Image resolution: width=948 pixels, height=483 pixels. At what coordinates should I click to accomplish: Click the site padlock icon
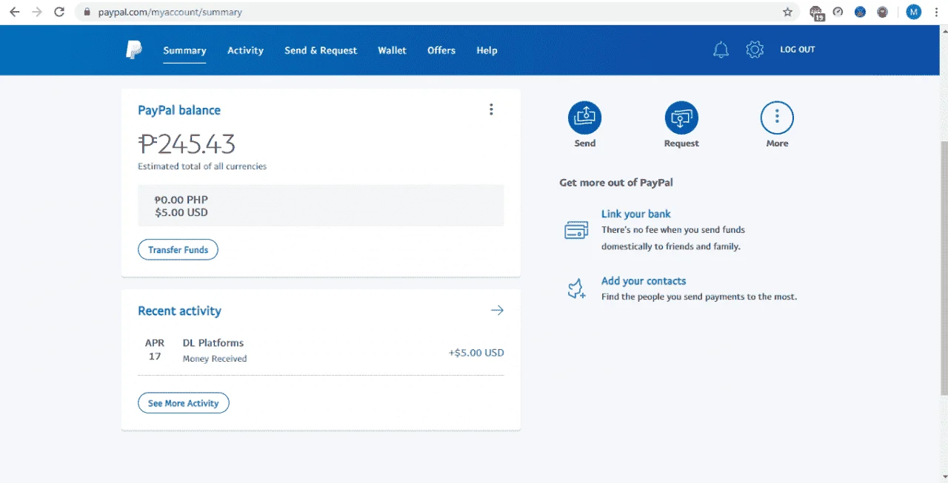pos(87,12)
